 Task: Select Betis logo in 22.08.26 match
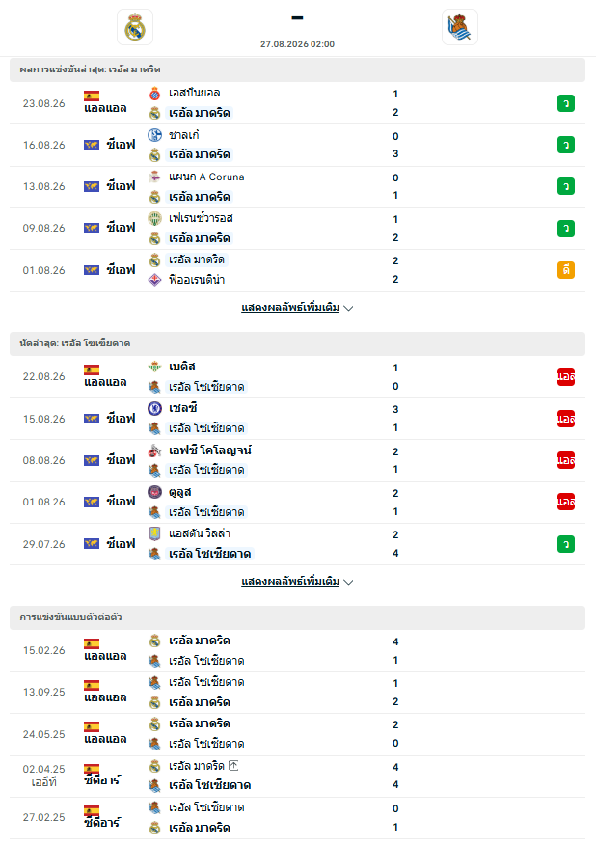point(155,367)
